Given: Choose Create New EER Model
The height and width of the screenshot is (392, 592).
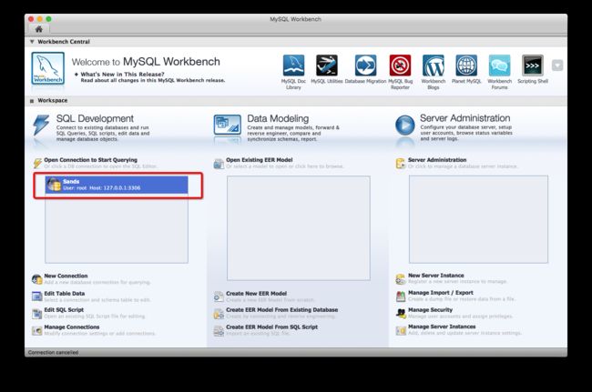Looking at the screenshot, I should (256, 293).
